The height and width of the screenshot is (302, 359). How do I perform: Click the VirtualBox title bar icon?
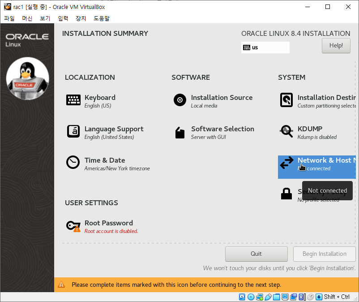7,7
